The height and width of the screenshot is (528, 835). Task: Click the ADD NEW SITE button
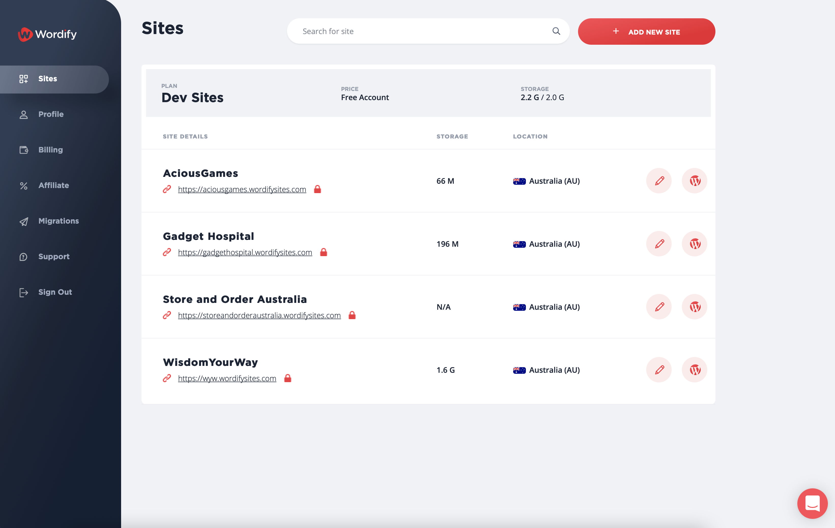click(x=646, y=32)
